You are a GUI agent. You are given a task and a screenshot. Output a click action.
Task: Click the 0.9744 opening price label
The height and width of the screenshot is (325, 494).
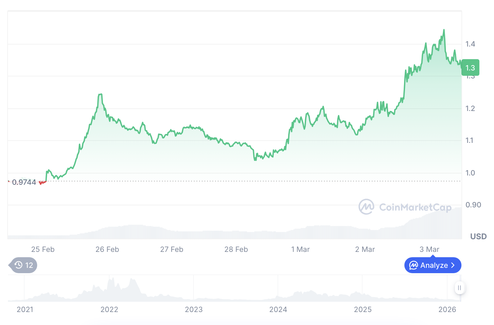pos(24,182)
